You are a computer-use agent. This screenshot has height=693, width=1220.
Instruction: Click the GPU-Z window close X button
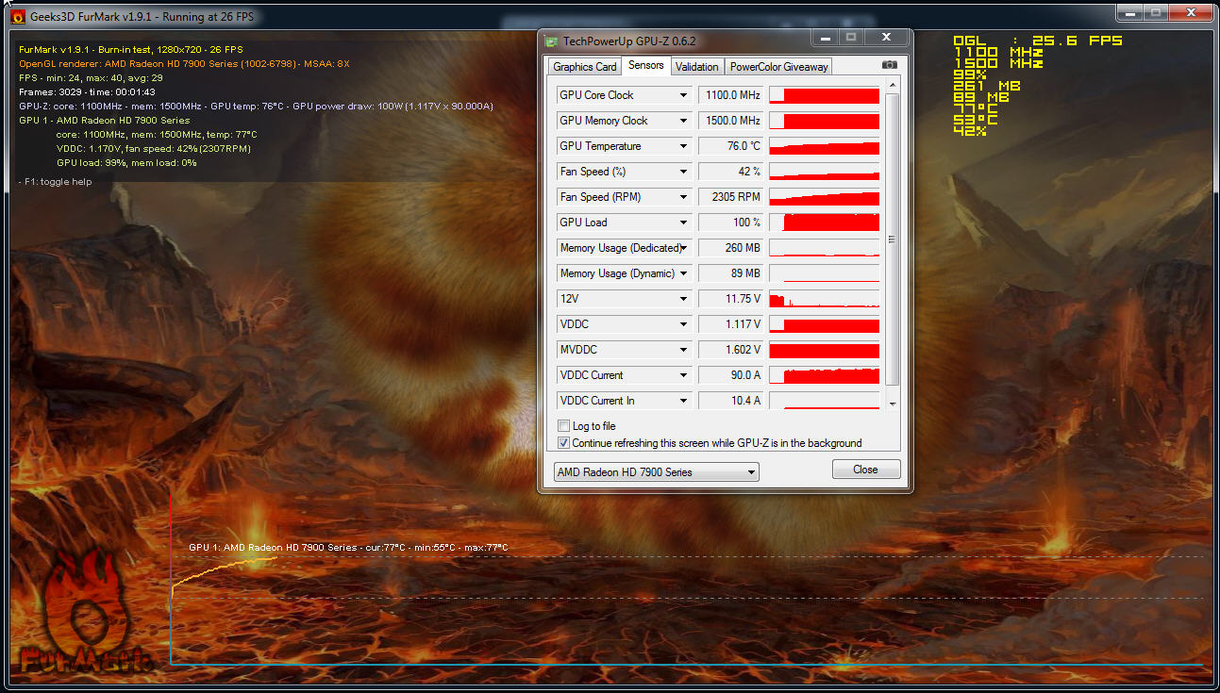pos(886,38)
